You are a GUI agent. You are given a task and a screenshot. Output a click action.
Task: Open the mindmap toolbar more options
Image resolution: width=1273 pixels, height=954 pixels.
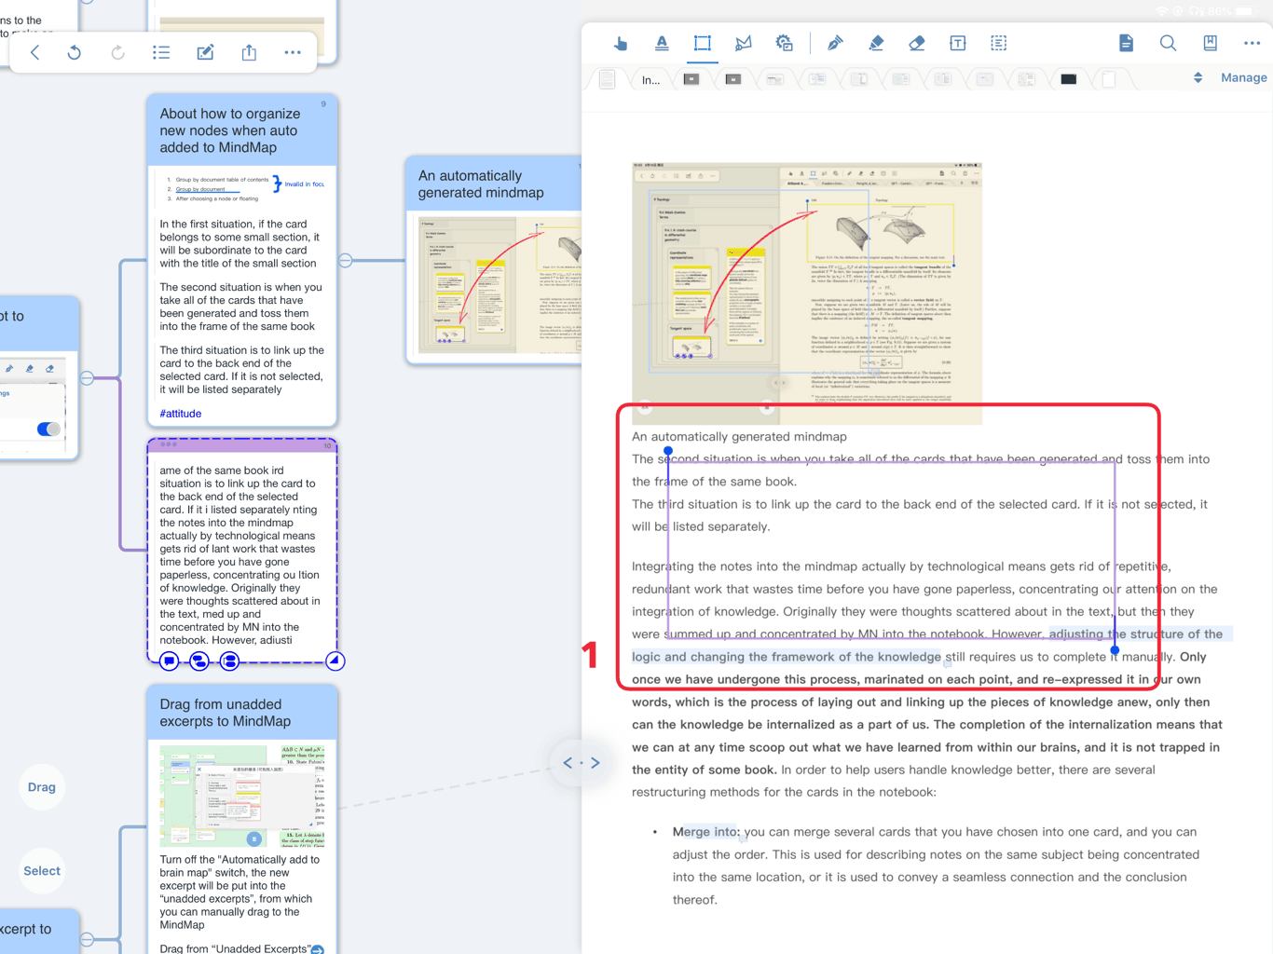pos(293,53)
